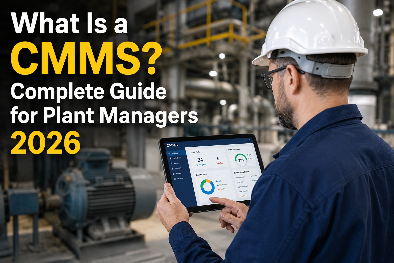The image size is (394, 263).
Task: Open Work Orders in the tablet sidebar
Action: click(x=175, y=158)
